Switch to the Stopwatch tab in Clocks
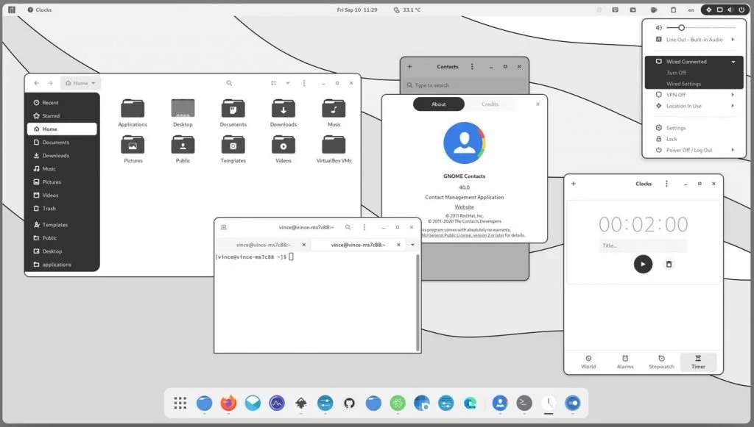This screenshot has height=427, width=754. click(661, 362)
